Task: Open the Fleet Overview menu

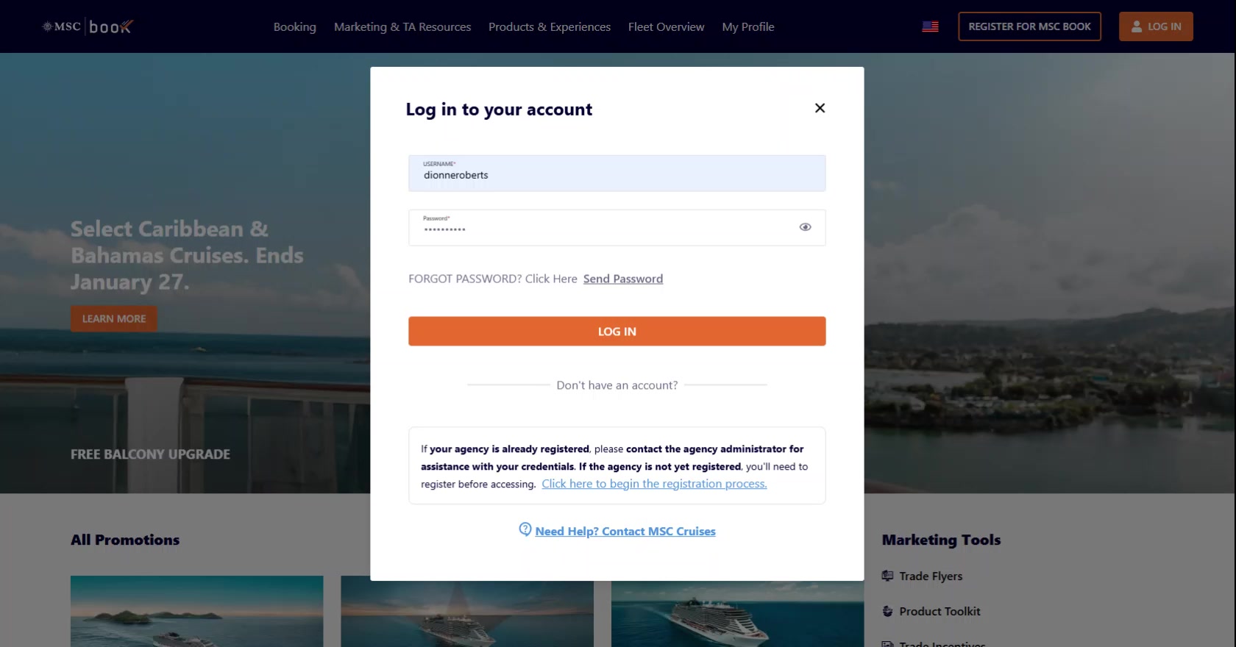Action: point(666,26)
